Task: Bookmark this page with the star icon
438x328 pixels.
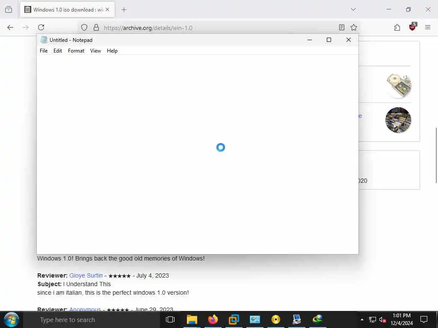Action: click(354, 27)
